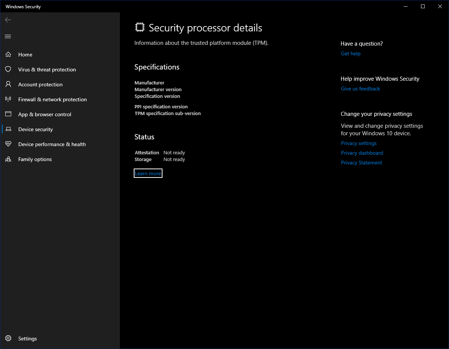Click the Virus & threat protection shield icon
449x349 pixels.
point(8,70)
